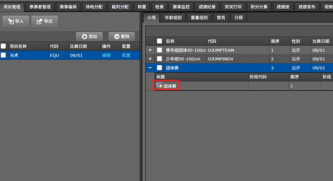The width and height of the screenshot is (333, 181).
Task: Toggle the select-all checkbox in 小项 table header
Action: pos(159,41)
